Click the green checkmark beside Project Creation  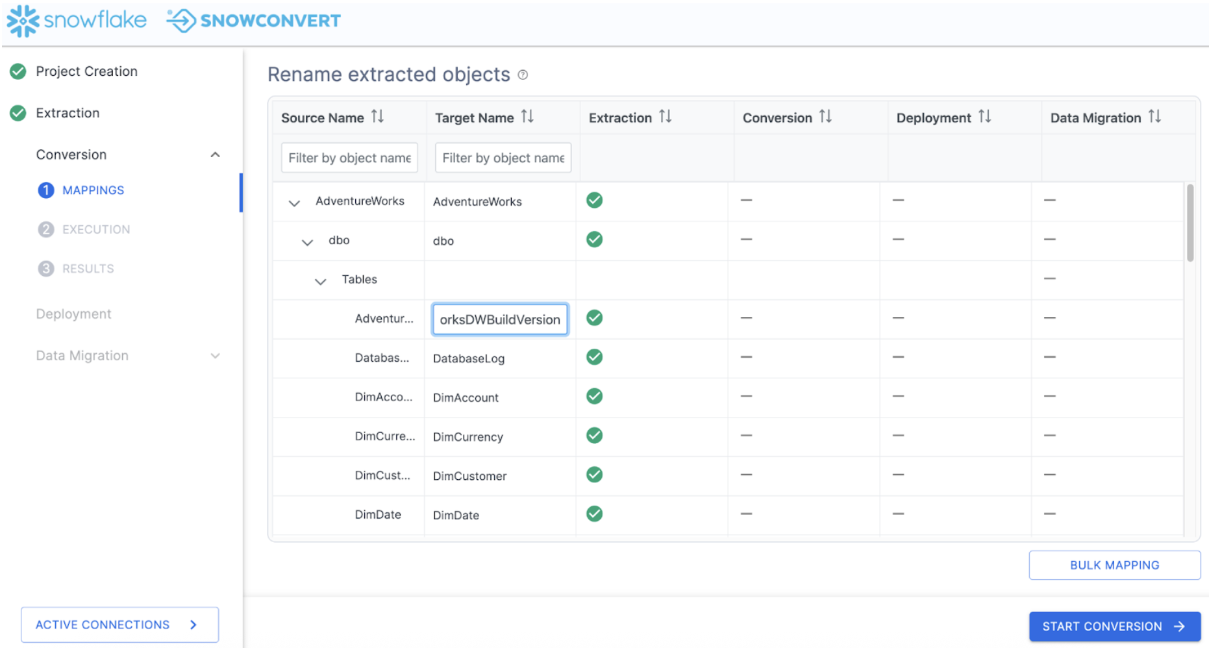point(18,71)
